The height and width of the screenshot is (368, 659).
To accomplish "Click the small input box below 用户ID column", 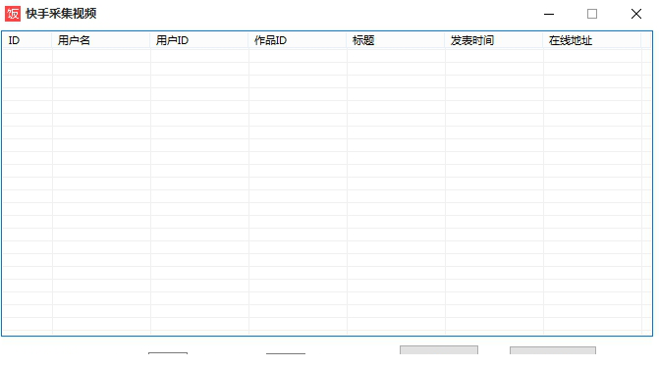I will pos(168,353).
